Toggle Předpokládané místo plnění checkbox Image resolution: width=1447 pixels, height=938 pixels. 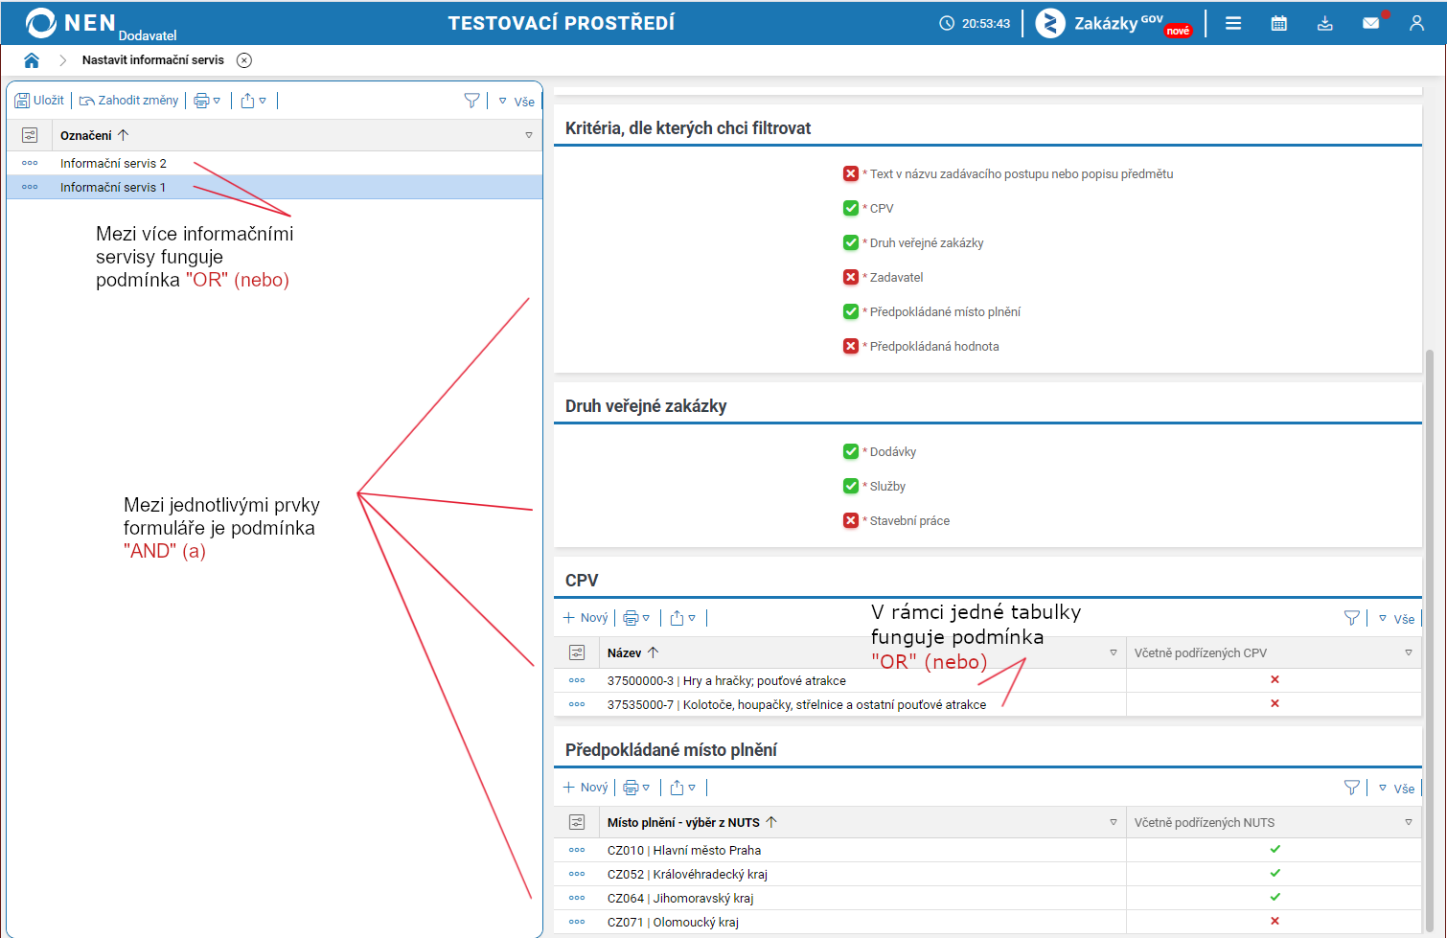[x=851, y=311]
